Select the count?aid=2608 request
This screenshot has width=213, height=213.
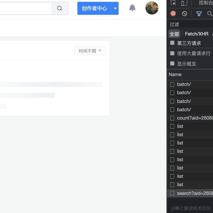click(x=190, y=118)
